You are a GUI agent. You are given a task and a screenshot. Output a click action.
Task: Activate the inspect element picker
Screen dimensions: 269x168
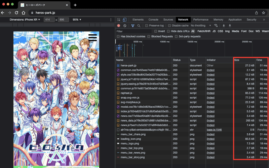(x=119, y=20)
